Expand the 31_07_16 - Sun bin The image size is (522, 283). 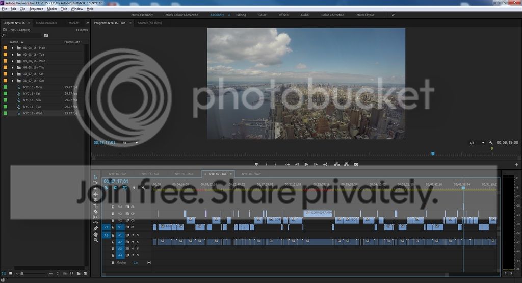[x=12, y=81]
